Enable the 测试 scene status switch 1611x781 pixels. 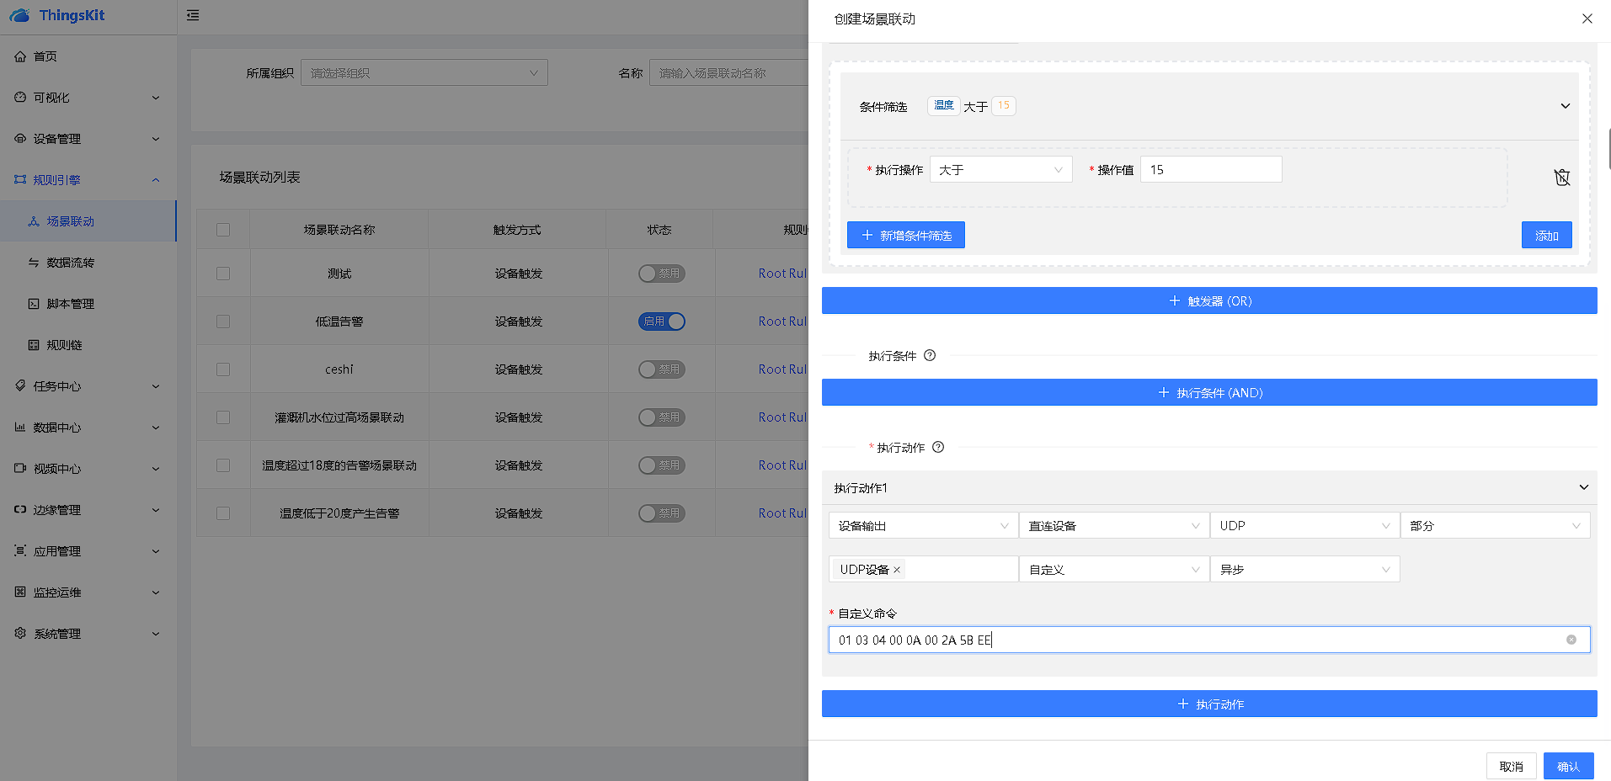662,274
